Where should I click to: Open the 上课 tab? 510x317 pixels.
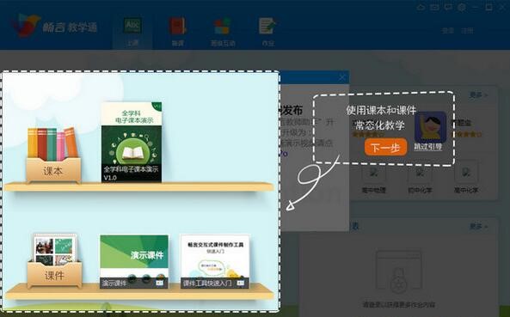point(132,32)
